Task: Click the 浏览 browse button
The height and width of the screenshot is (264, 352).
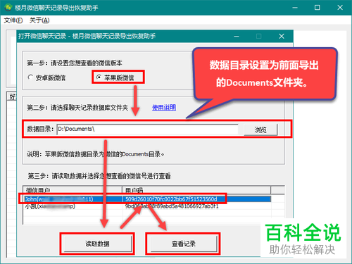Action: 260,130
